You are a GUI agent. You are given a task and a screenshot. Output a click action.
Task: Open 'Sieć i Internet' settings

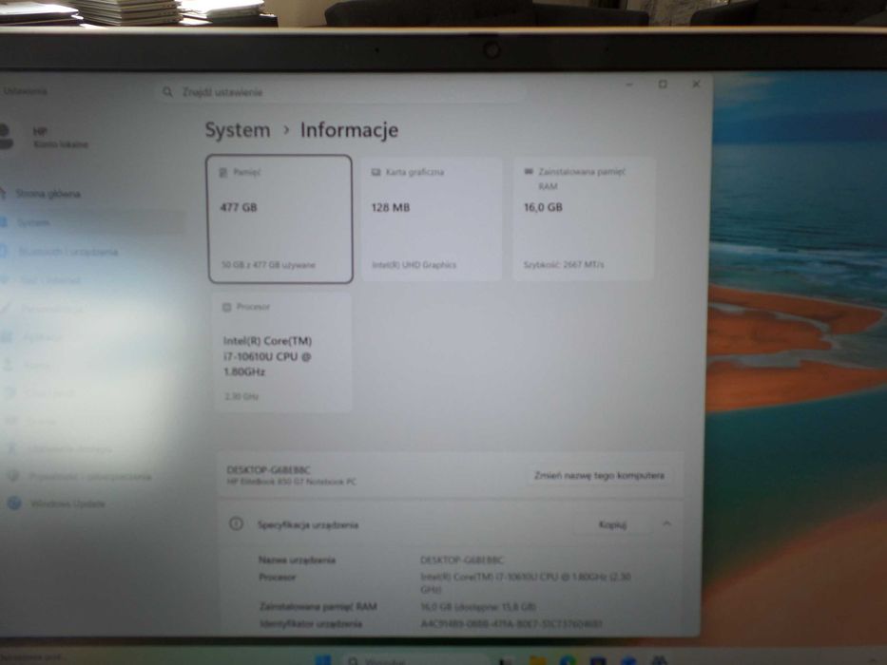(49, 280)
